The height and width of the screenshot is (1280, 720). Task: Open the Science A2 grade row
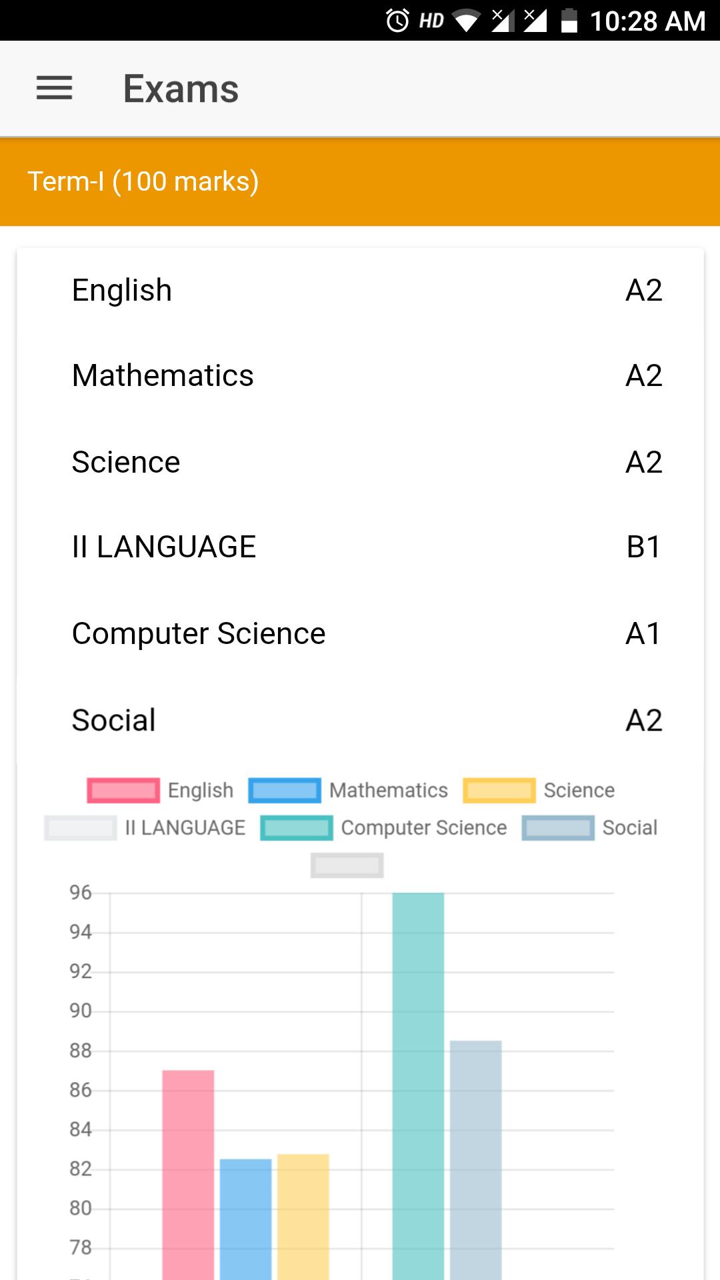point(360,462)
